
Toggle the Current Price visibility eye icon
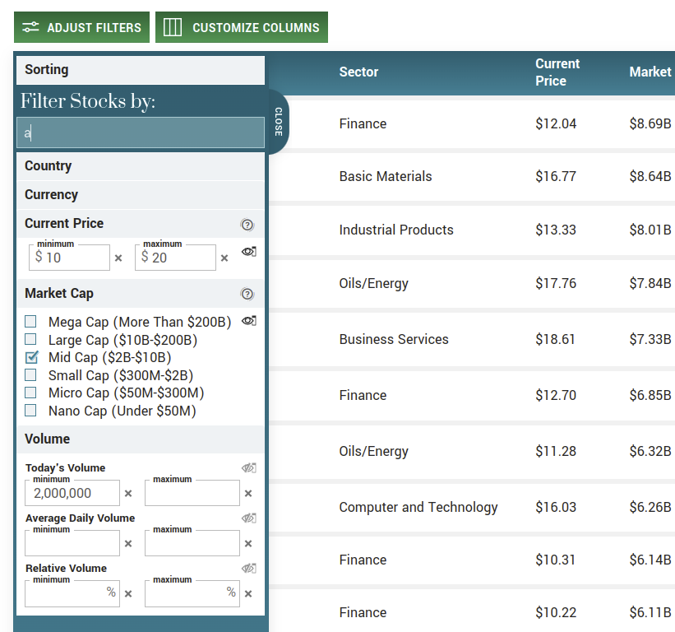click(249, 251)
